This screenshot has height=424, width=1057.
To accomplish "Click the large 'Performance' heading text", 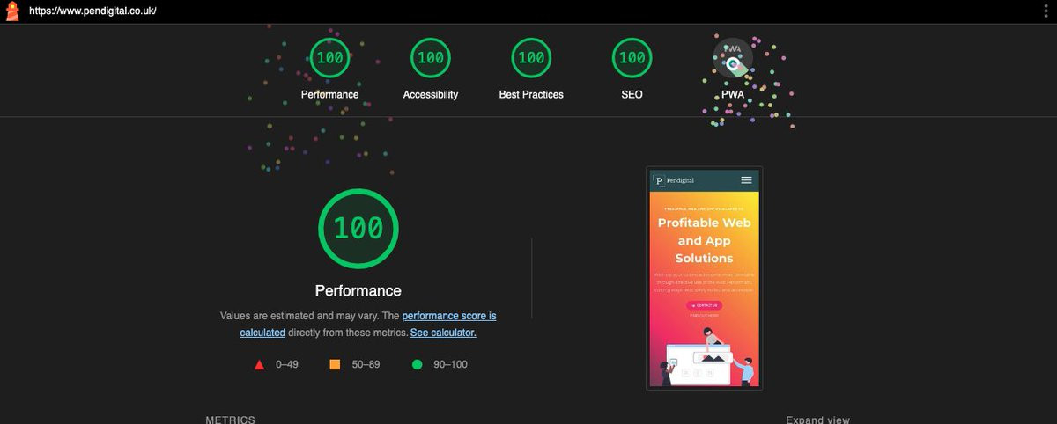I will click(x=358, y=290).
